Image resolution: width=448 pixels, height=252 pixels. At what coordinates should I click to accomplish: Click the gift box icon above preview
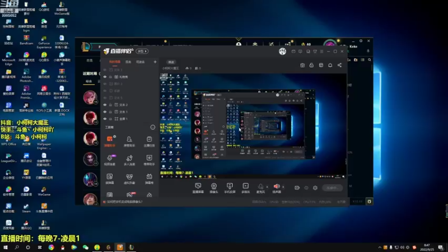(x=302, y=65)
